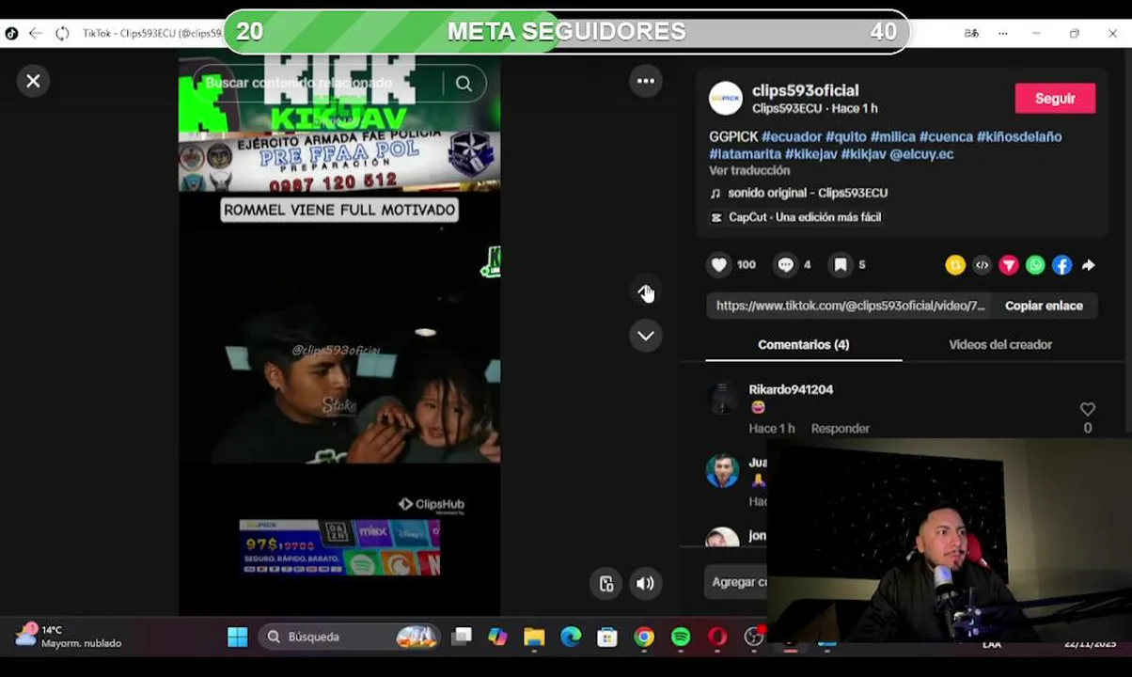
Task: Close the TikTok video viewer
Action: 33,81
